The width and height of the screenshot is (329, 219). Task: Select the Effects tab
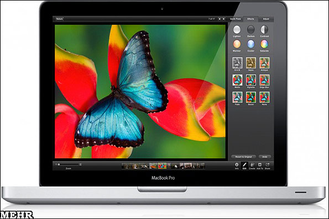point(250,19)
